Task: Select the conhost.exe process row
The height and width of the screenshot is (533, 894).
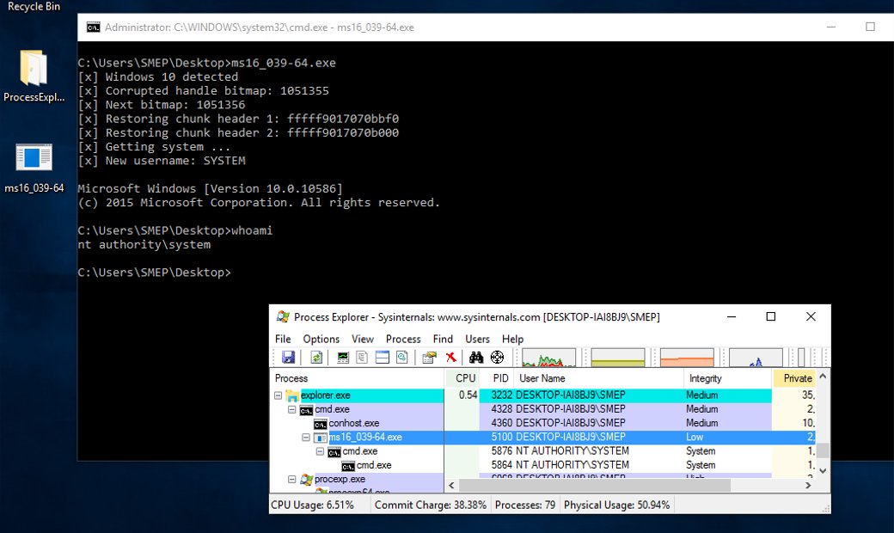Action: (542, 423)
